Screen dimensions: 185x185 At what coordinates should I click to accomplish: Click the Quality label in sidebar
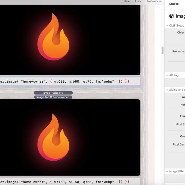[183, 136]
